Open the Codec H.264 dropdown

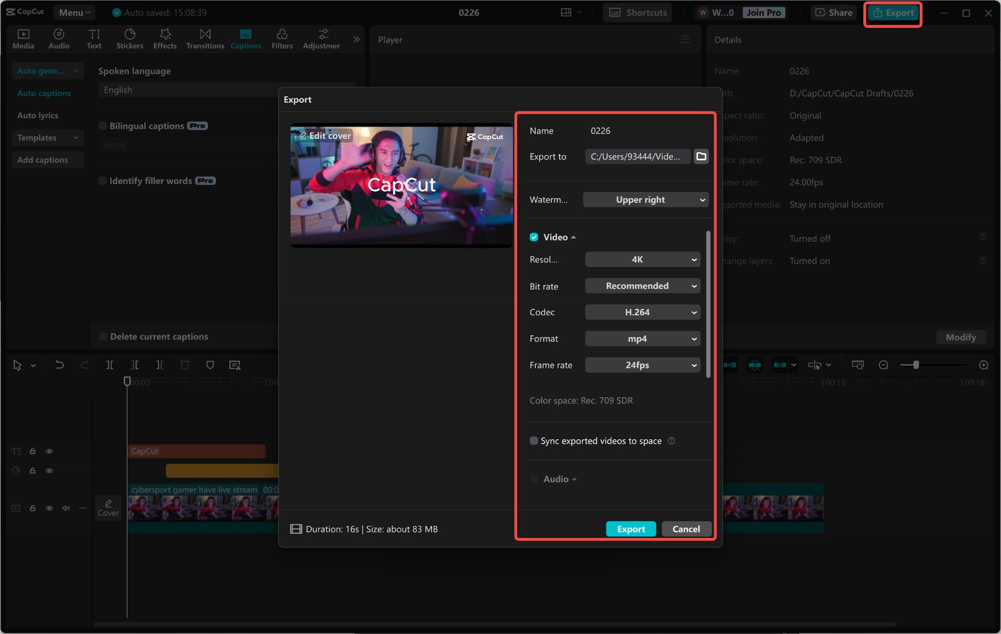[642, 312]
